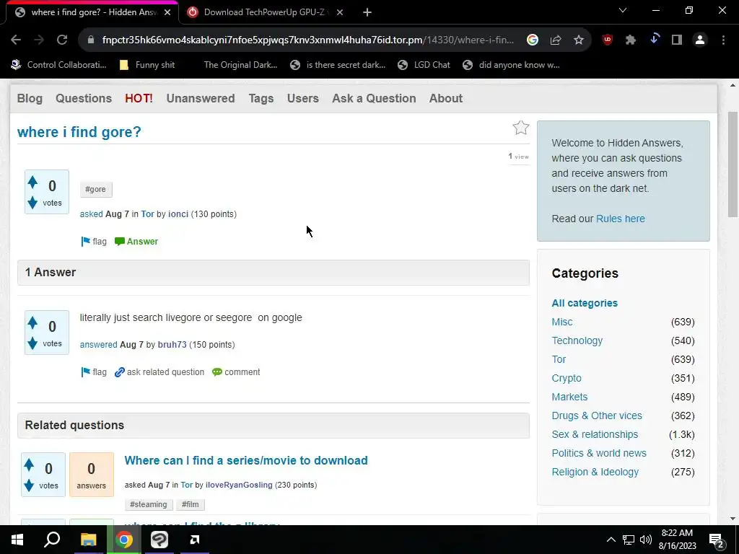
Task: Open the 'Rules here' link
Action: click(620, 219)
